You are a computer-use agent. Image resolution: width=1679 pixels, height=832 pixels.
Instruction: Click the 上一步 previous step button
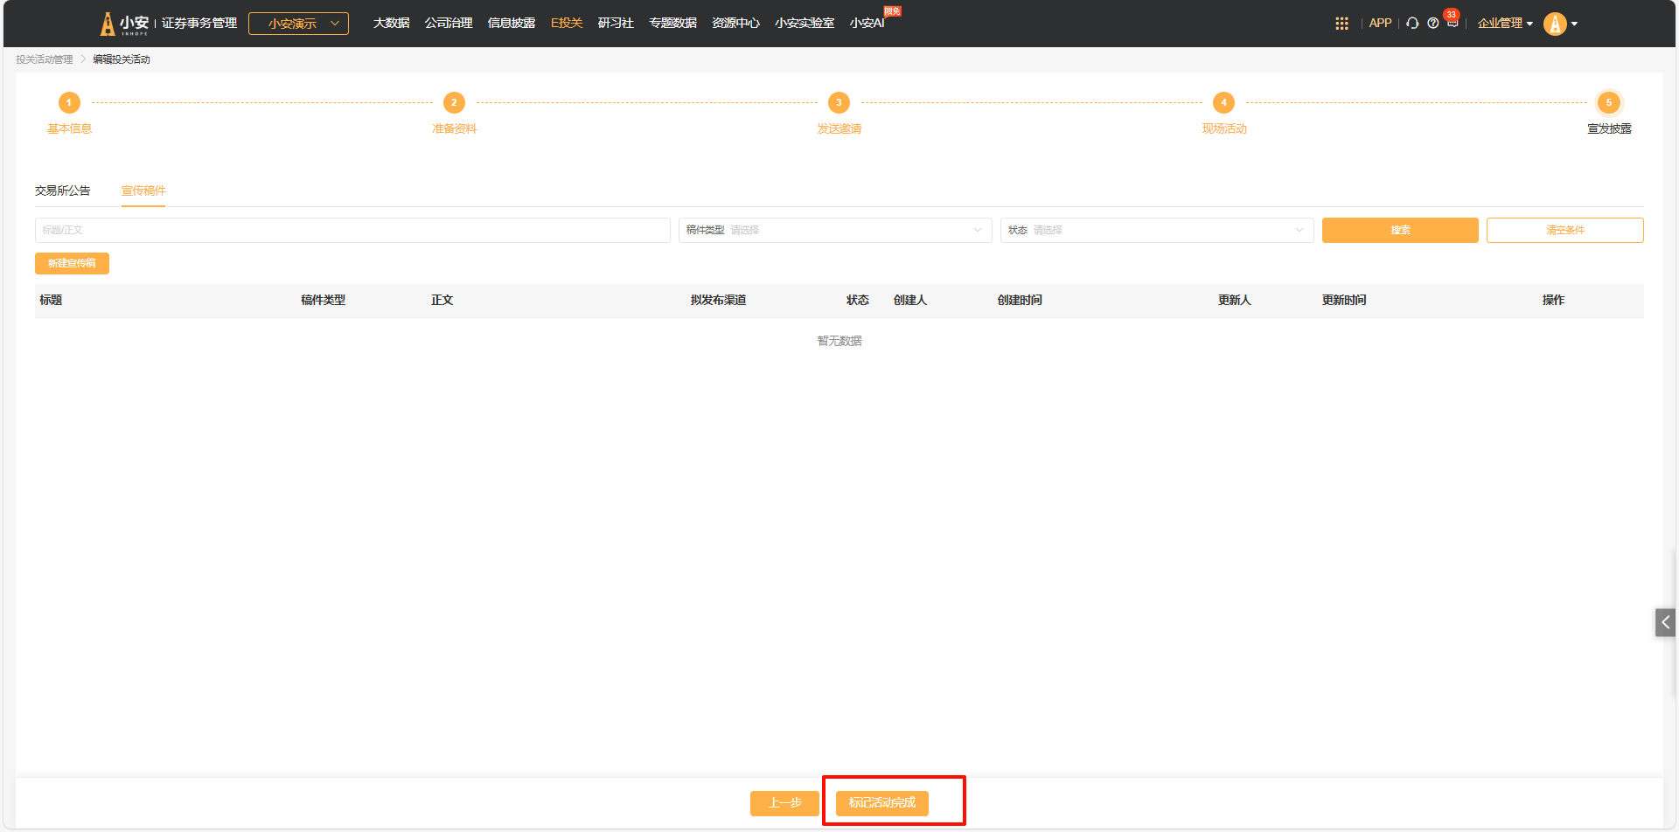(x=784, y=803)
